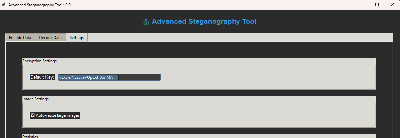Open the Decode Data tab
The width and height of the screenshot is (400, 138).
(x=50, y=38)
